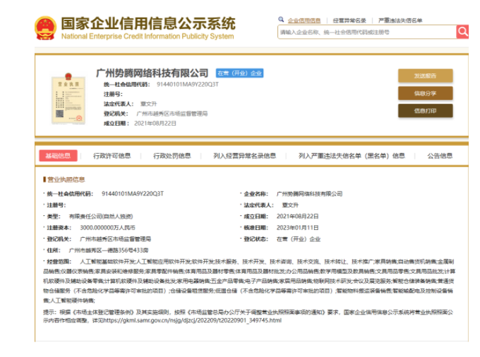
Task: Click header registration authority 广州市越秀区市场监督管理局
Action: point(172,114)
